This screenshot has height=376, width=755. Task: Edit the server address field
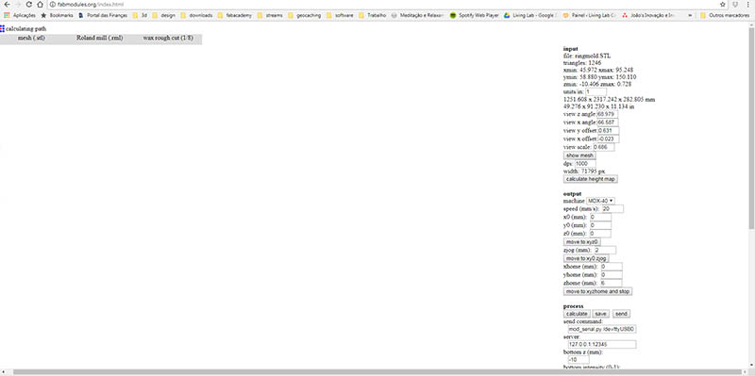(602, 344)
